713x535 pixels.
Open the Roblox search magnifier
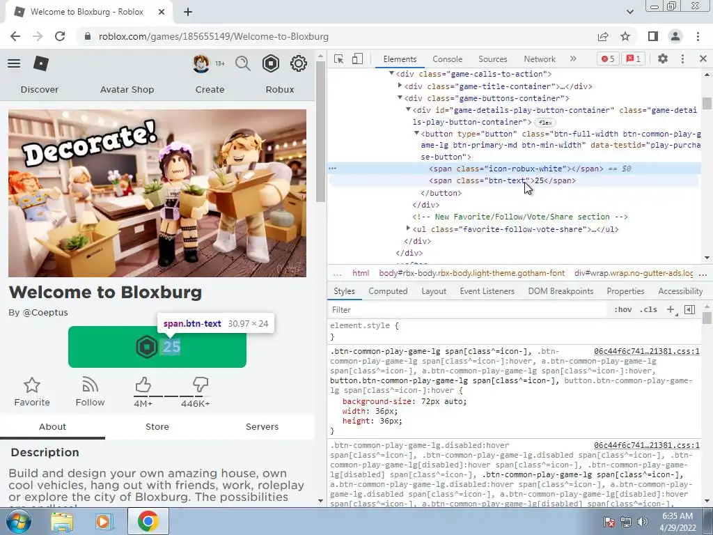coord(243,63)
